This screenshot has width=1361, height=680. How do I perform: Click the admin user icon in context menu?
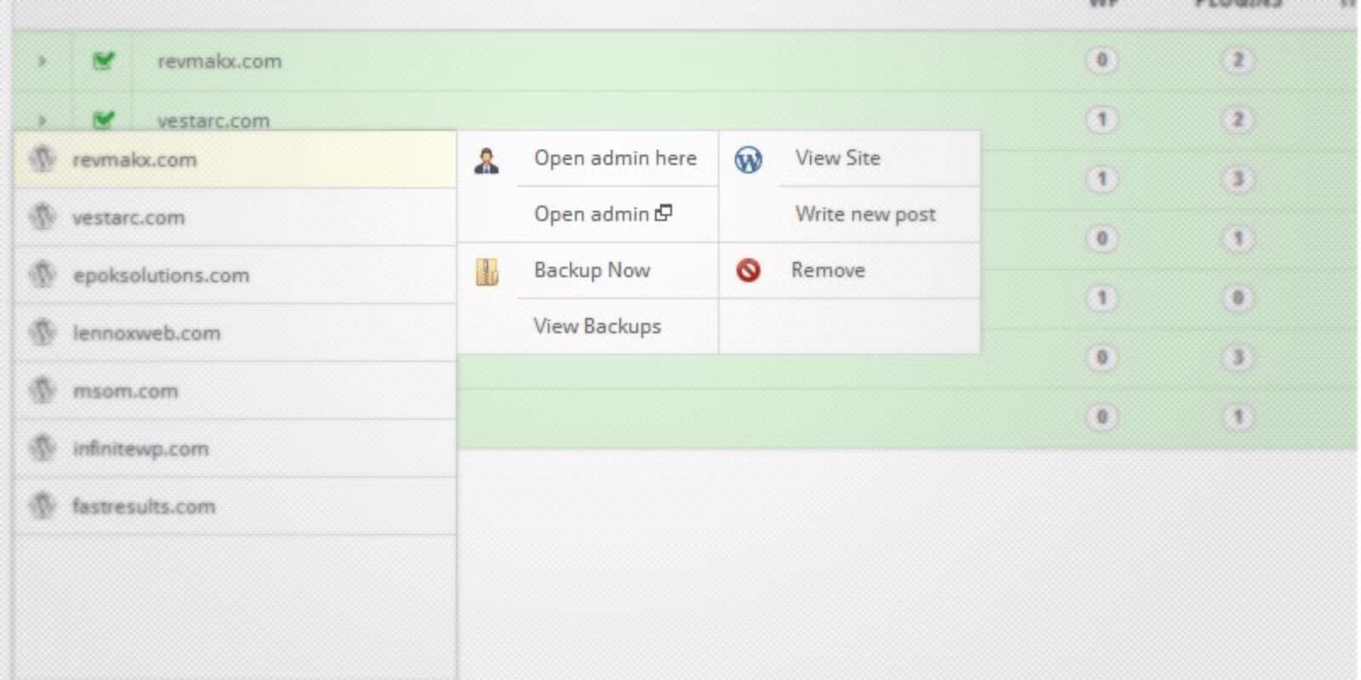487,160
